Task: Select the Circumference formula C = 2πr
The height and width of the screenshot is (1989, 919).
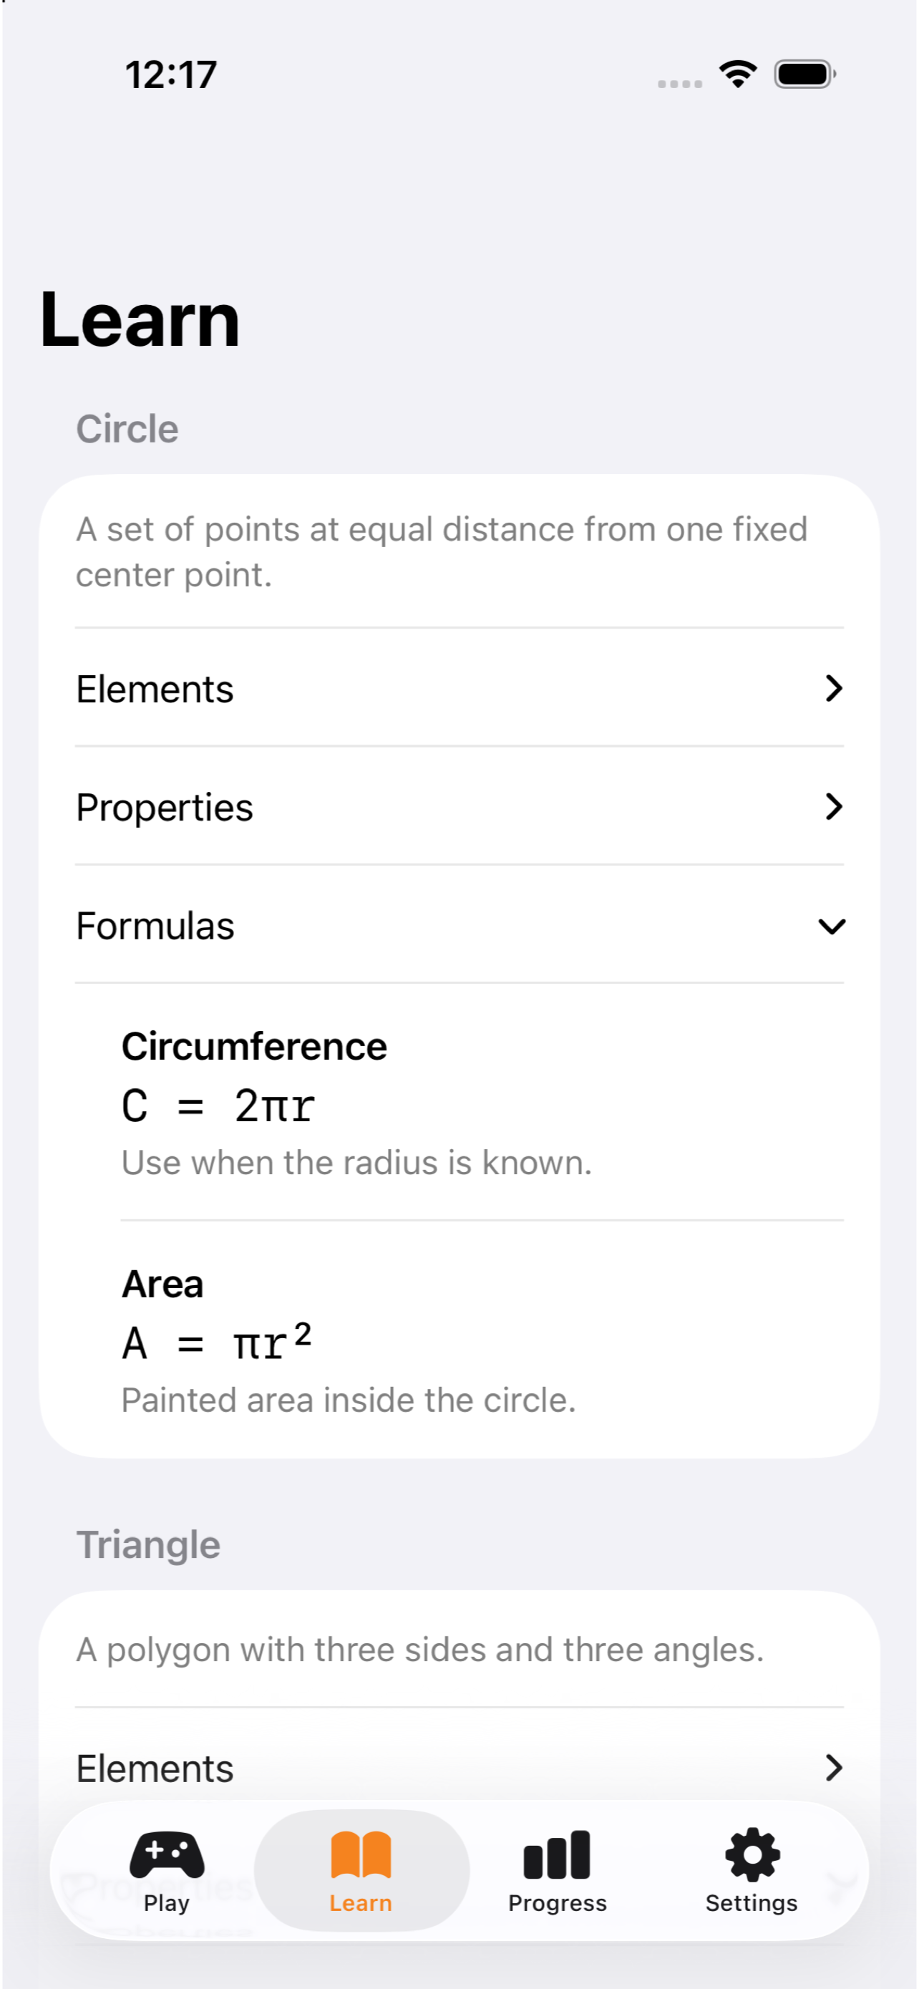Action: coord(218,1105)
